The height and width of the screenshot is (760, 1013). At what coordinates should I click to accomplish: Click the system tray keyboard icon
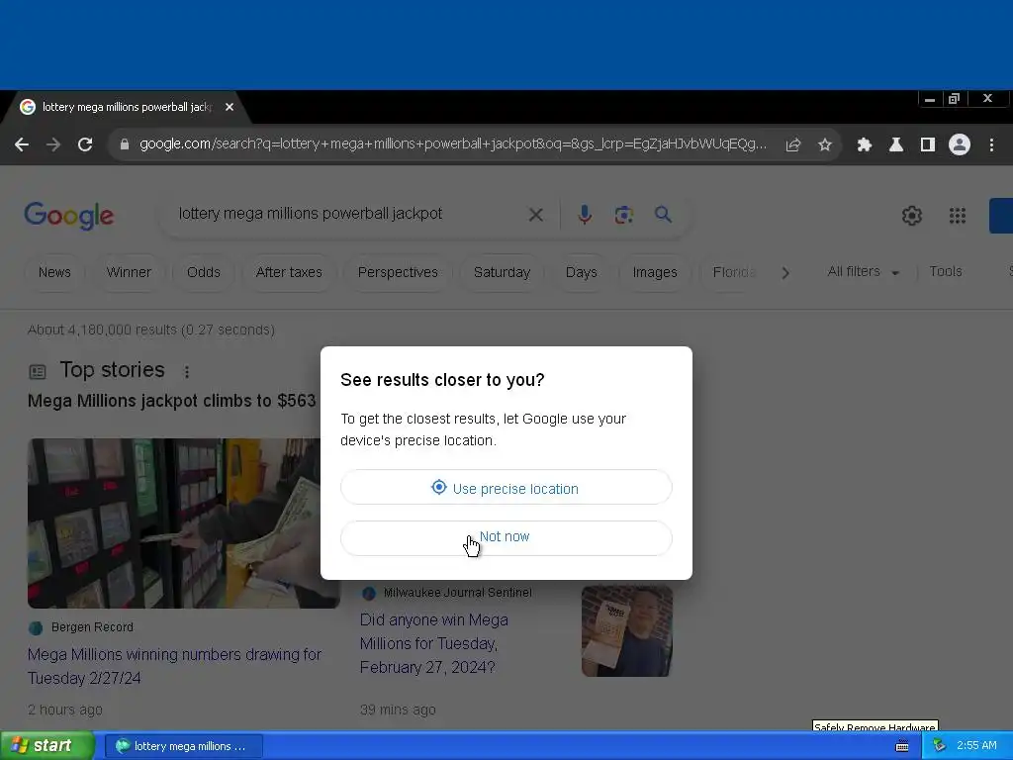tap(902, 746)
